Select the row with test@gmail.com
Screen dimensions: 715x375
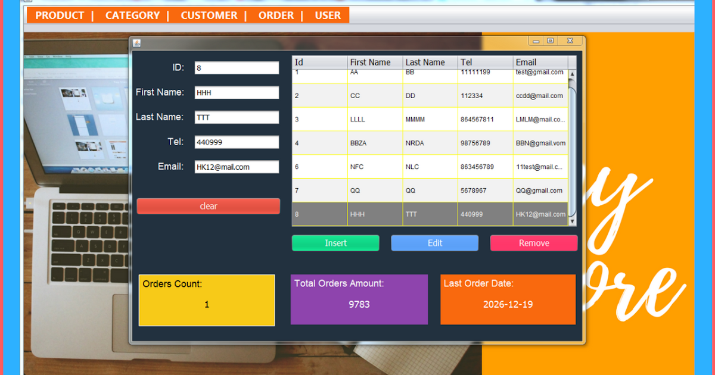click(430, 76)
